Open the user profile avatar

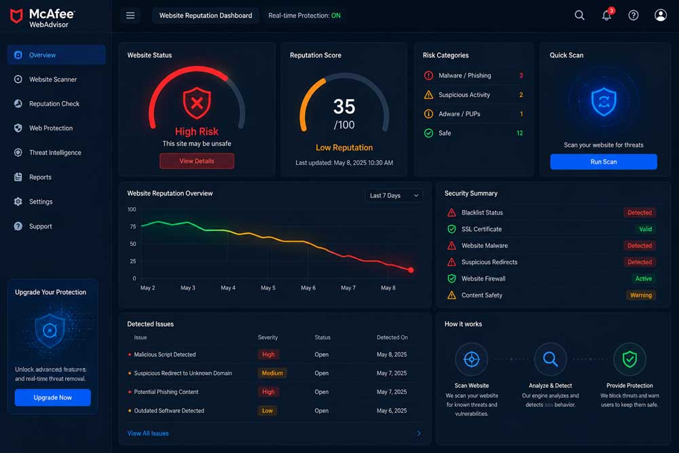[x=661, y=16]
